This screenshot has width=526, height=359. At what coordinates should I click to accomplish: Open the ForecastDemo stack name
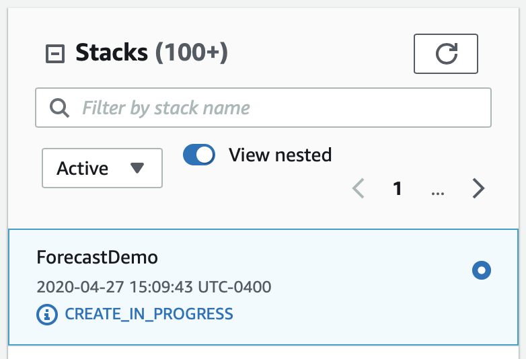coord(98,257)
